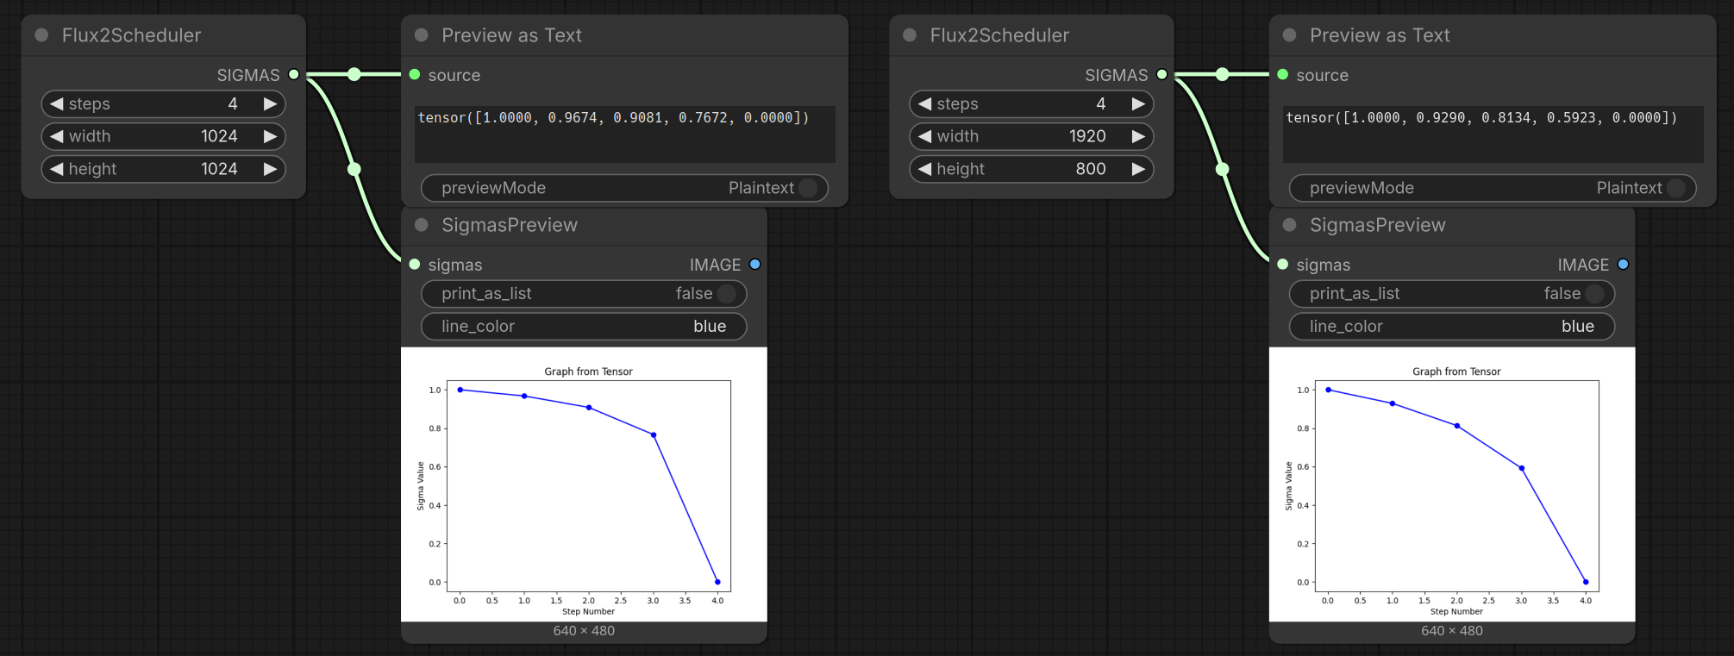Viewport: 1734px width, 656px height.
Task: Open line_color blue dropdown on left SigmasPreview
Action: pos(584,327)
